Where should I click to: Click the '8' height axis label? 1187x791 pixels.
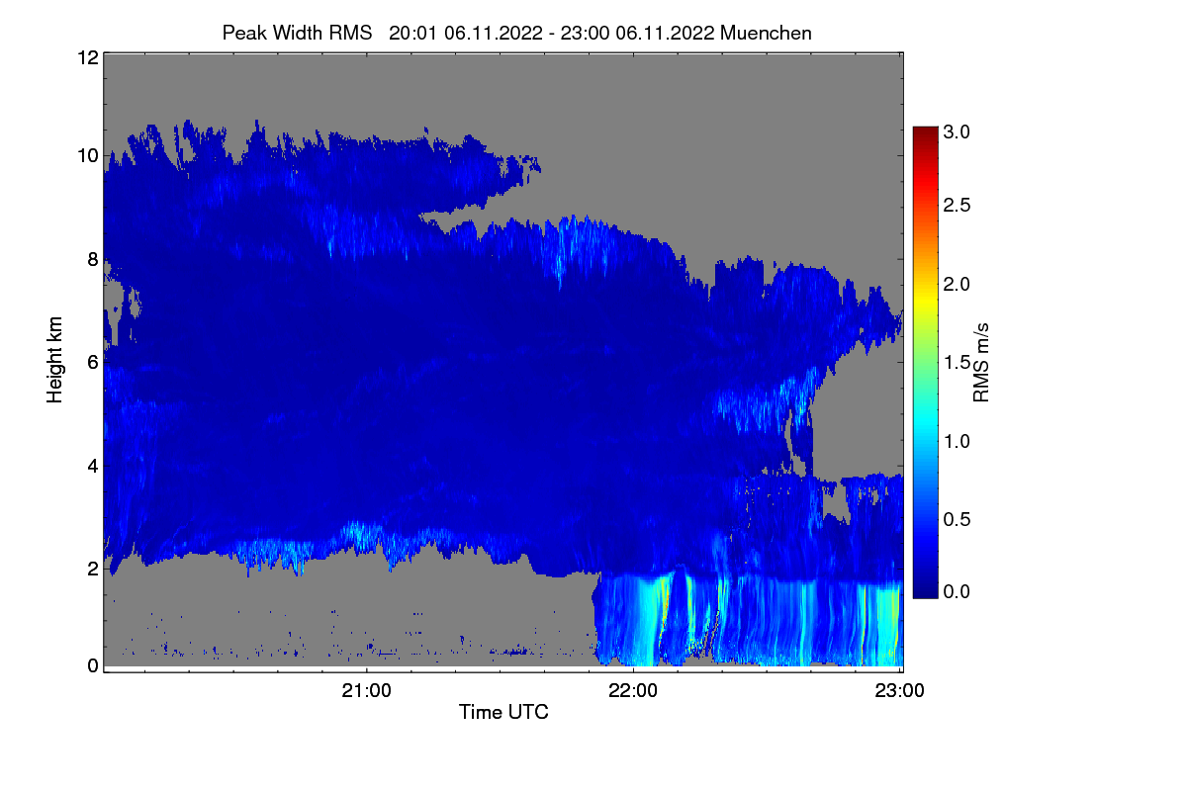coord(92,259)
